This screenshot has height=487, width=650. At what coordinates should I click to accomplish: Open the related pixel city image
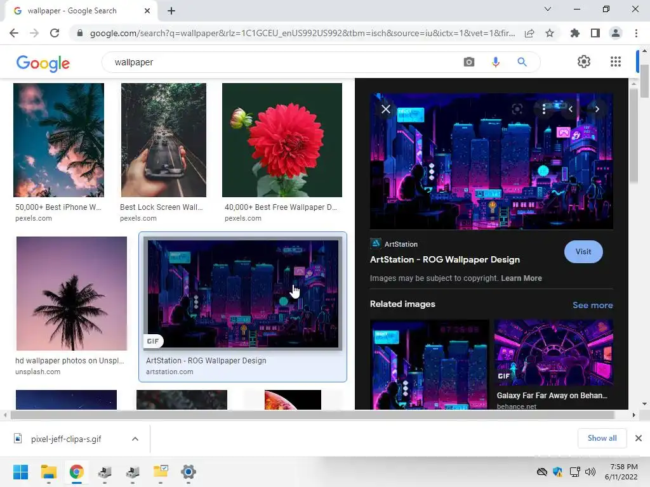[x=430, y=365]
